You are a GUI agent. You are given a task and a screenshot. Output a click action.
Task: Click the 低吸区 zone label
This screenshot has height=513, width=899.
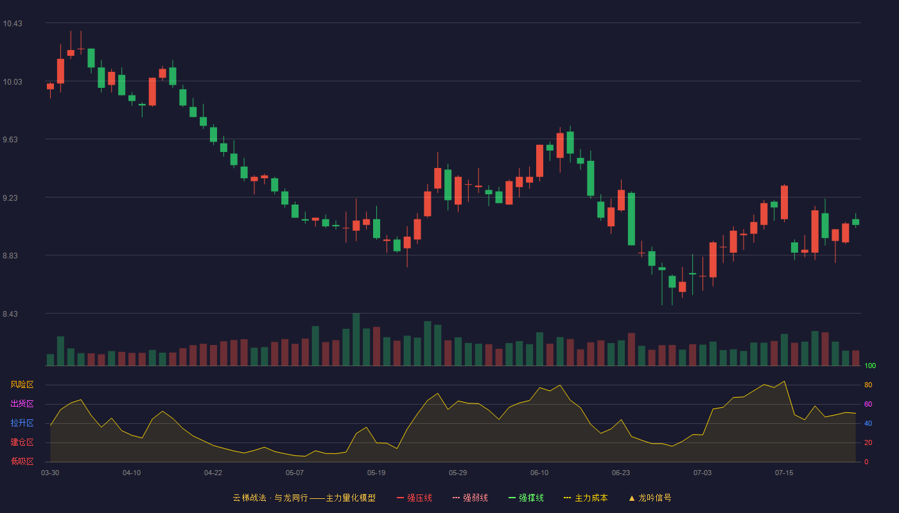coord(22,462)
